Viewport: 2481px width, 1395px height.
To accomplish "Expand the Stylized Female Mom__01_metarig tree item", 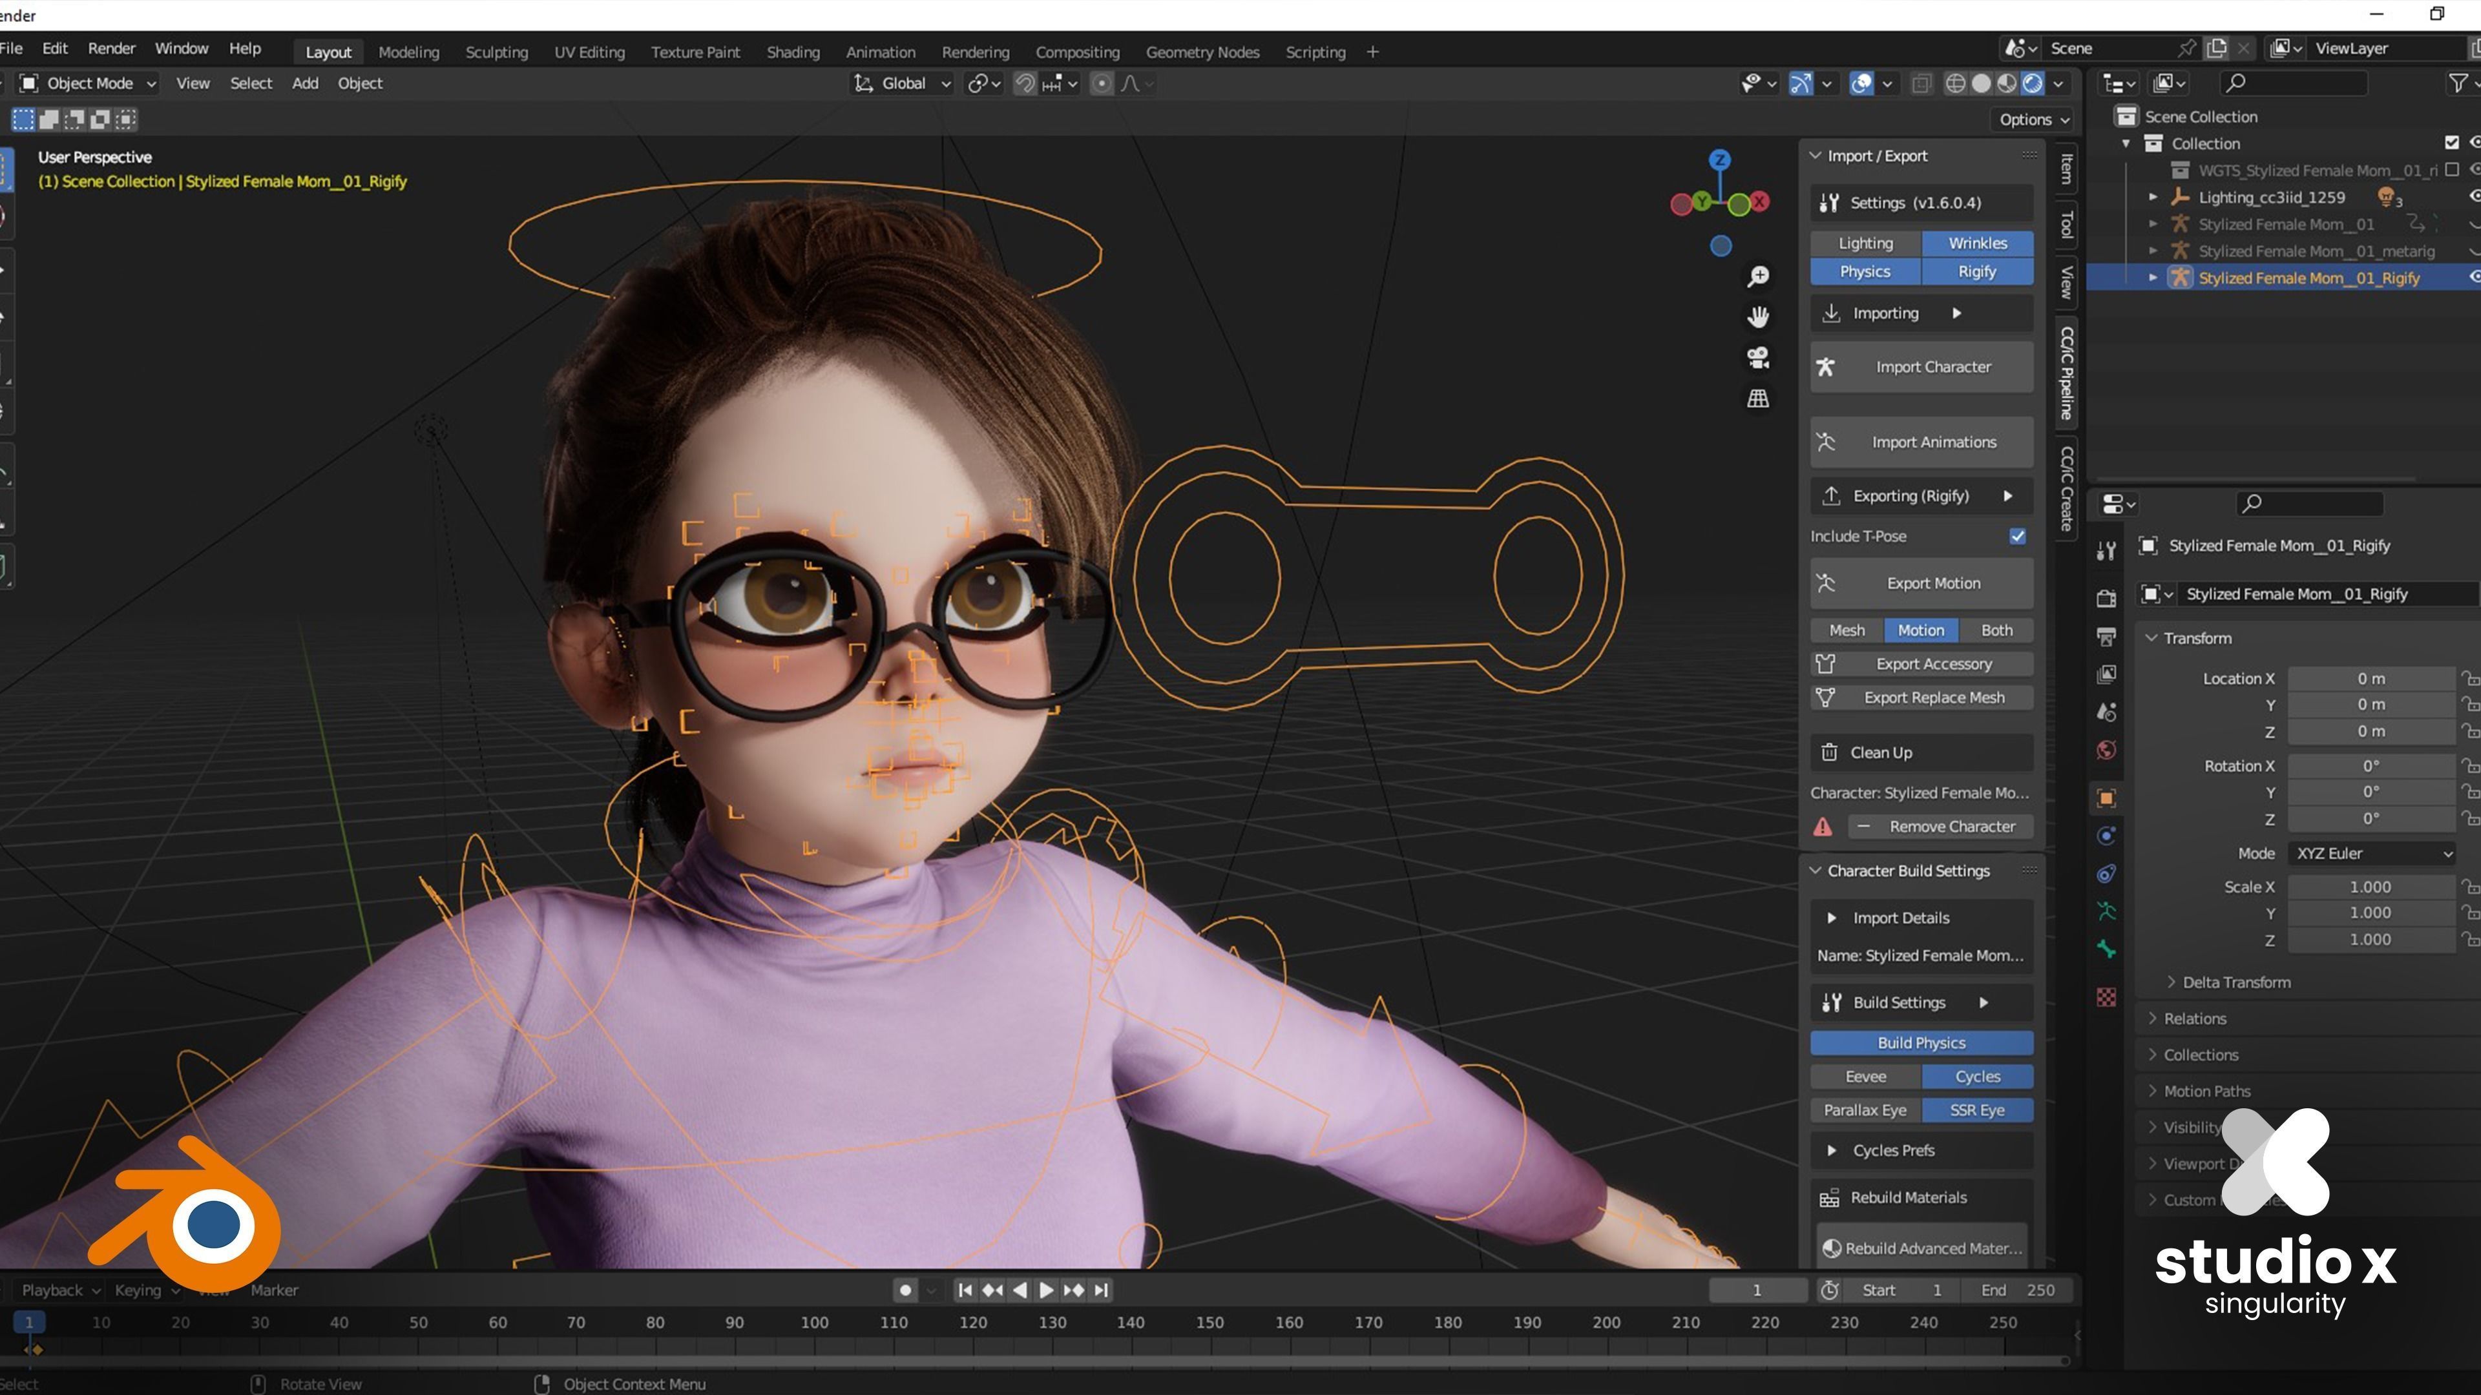I will [2153, 251].
